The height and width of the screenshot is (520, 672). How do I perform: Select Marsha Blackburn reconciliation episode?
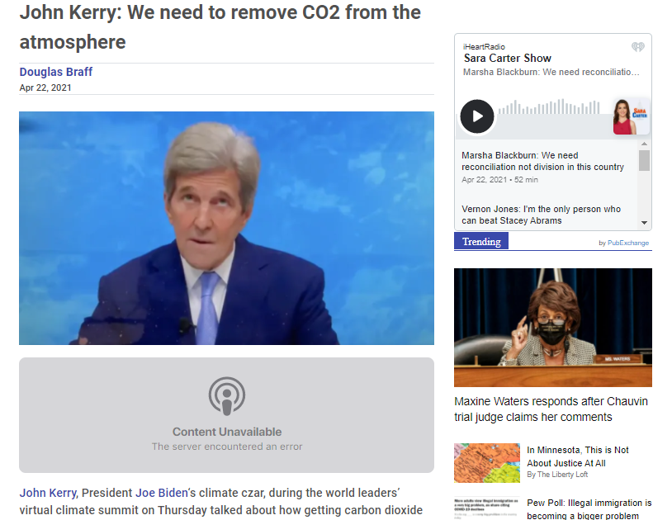[543, 167]
